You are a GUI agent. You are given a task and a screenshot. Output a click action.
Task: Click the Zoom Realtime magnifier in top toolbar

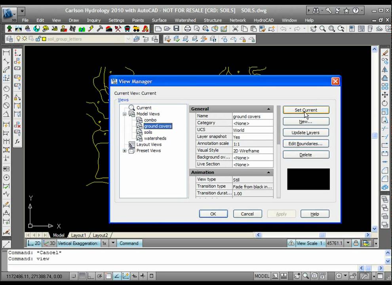(x=322, y=29)
